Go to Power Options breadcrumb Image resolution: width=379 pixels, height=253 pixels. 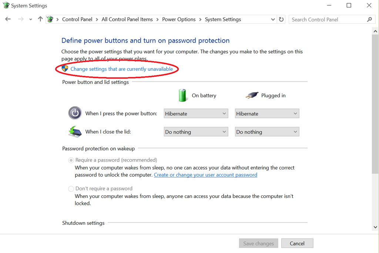pyautogui.click(x=179, y=19)
